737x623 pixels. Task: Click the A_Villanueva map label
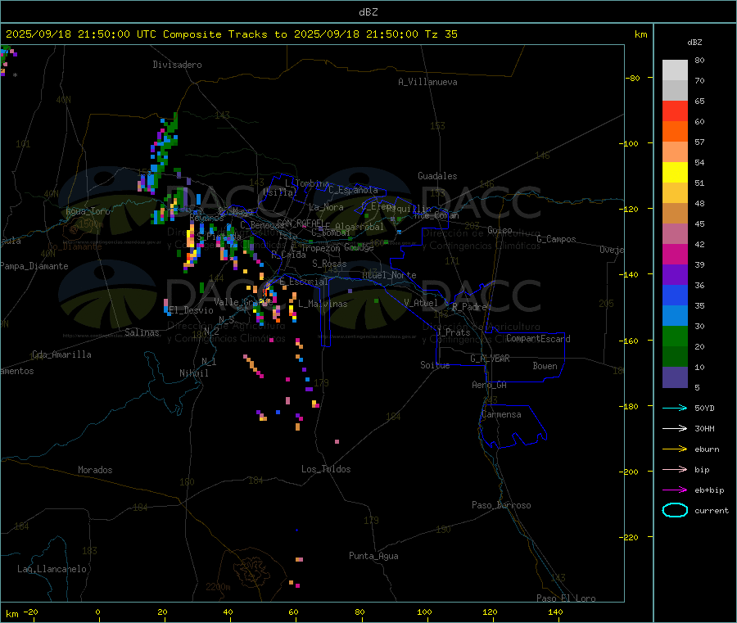[x=427, y=82]
